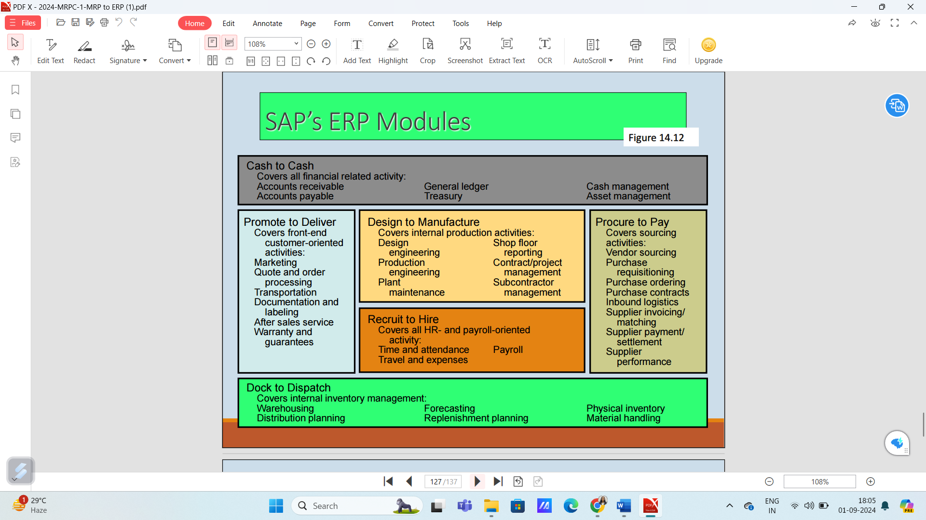Toggle the eye protection mode icon
The image size is (926, 520).
(875, 23)
